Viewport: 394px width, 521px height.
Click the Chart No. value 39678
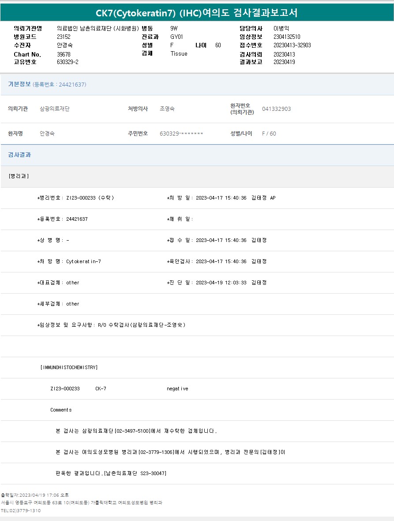click(64, 54)
